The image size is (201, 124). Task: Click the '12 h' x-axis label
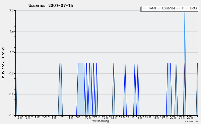click(105, 118)
